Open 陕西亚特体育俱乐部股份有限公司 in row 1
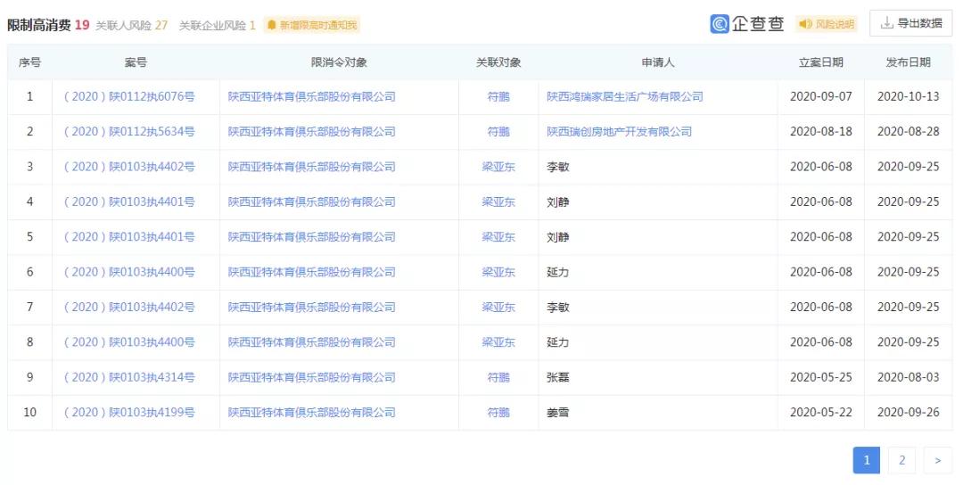This screenshot has width=963, height=485. [312, 96]
